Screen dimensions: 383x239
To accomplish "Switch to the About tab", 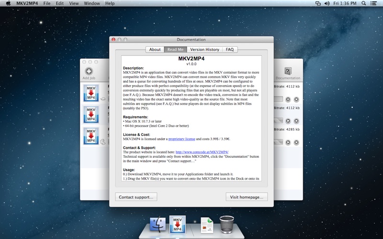I will coord(155,49).
